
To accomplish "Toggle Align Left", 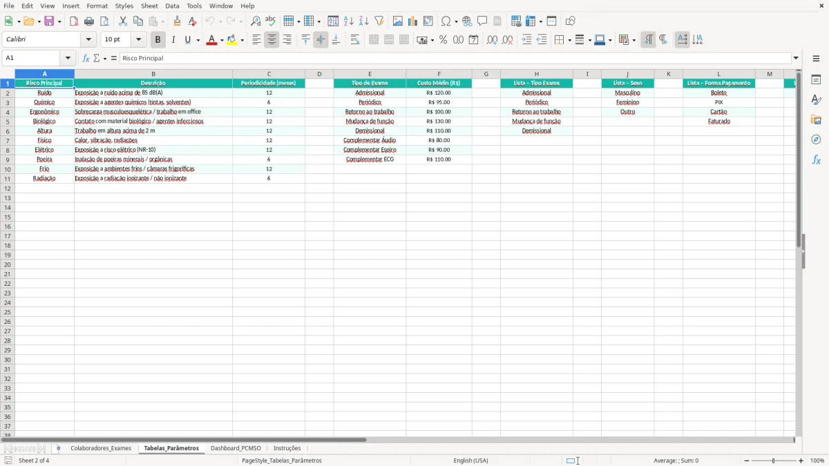I will click(x=256, y=40).
